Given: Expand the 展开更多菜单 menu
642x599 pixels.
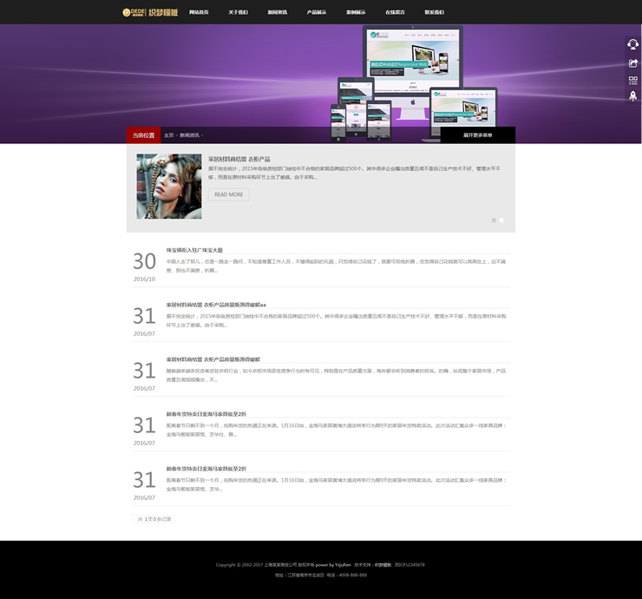Looking at the screenshot, I should tap(477, 135).
